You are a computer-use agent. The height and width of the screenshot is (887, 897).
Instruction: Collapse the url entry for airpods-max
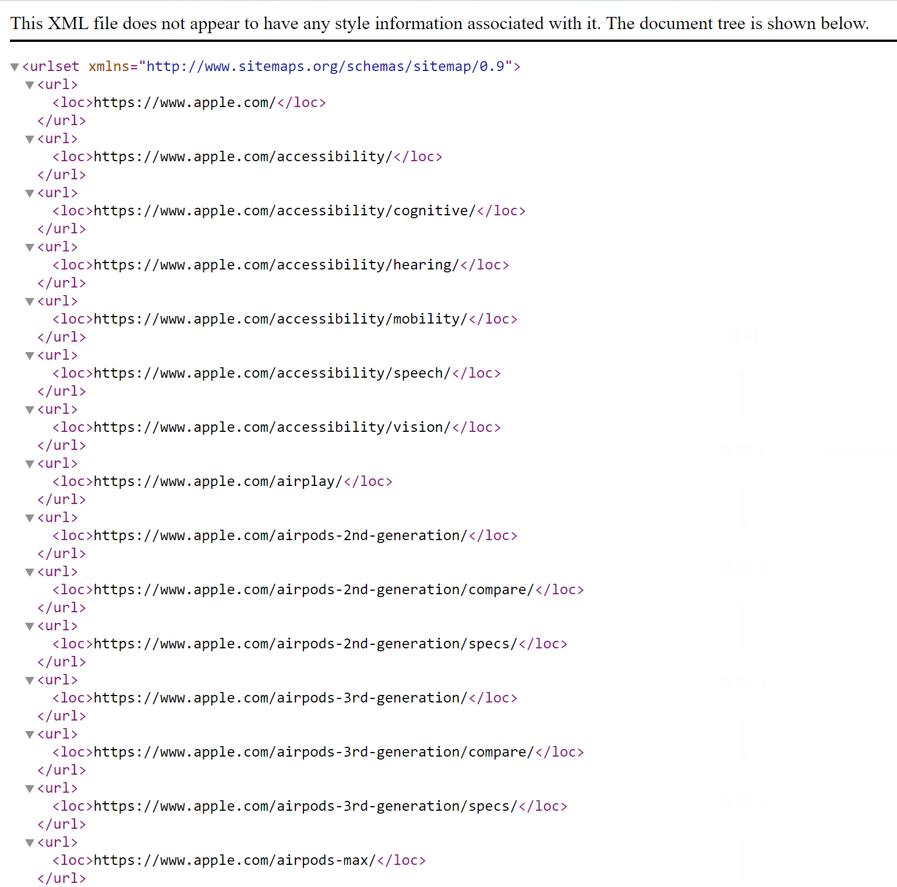click(30, 843)
